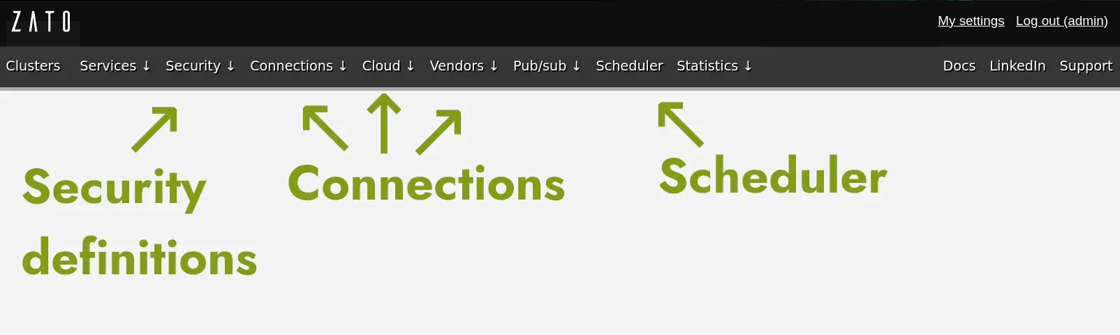Image resolution: width=1120 pixels, height=335 pixels.
Task: Open the Support link
Action: (x=1085, y=66)
